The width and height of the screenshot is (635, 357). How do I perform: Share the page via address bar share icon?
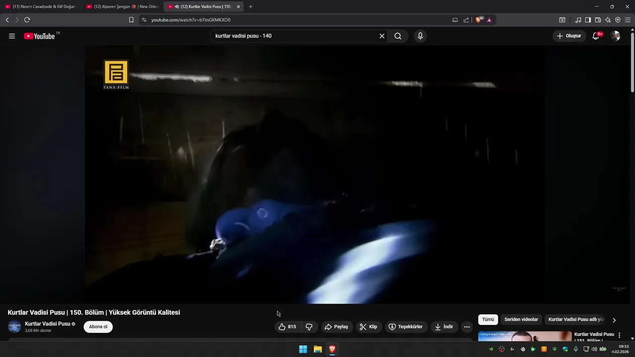point(466,20)
